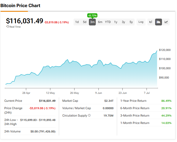177x142 pixels.
Task: Switch chart to YTD range
Action: 108,22
